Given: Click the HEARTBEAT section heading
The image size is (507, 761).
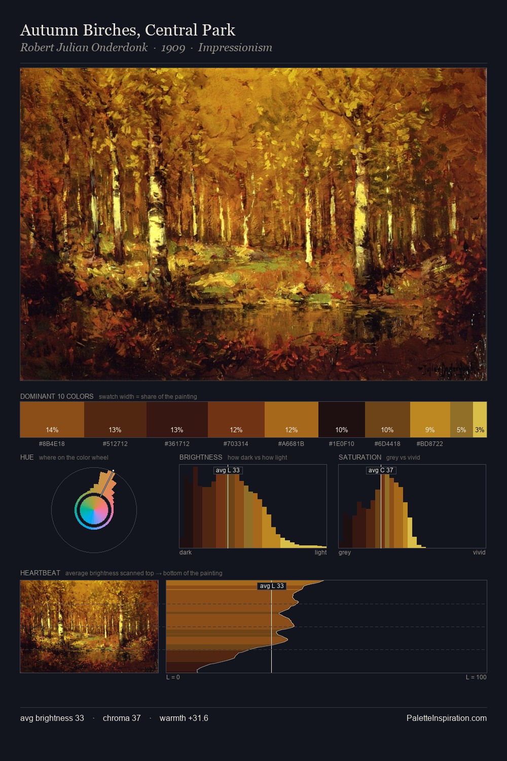Looking at the screenshot, I should [40, 573].
